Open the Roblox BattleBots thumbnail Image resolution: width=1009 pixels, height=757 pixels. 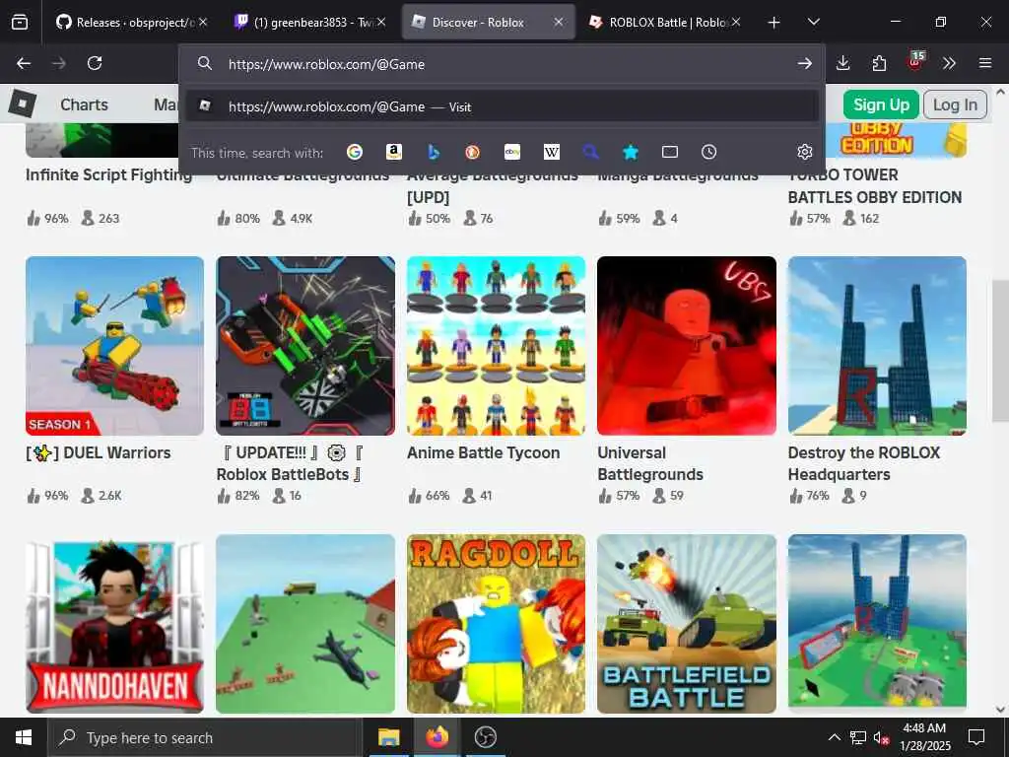[x=305, y=346]
